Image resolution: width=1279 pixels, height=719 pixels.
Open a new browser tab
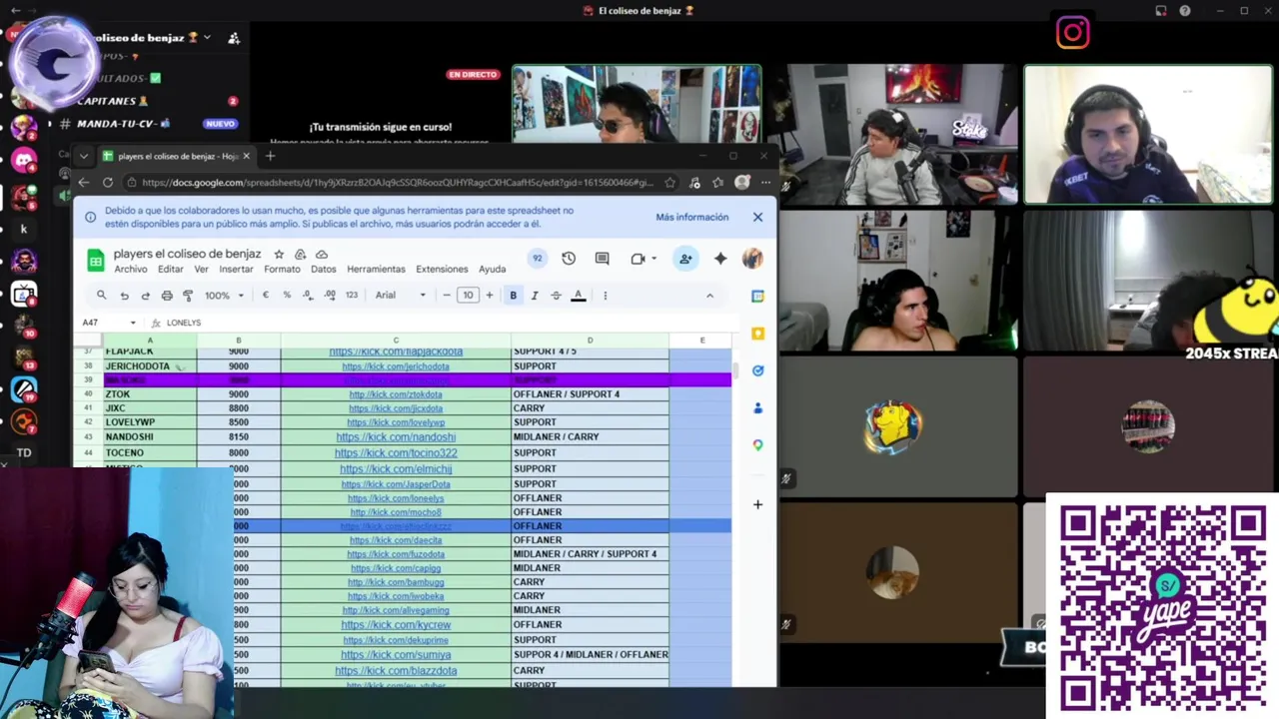pos(270,156)
